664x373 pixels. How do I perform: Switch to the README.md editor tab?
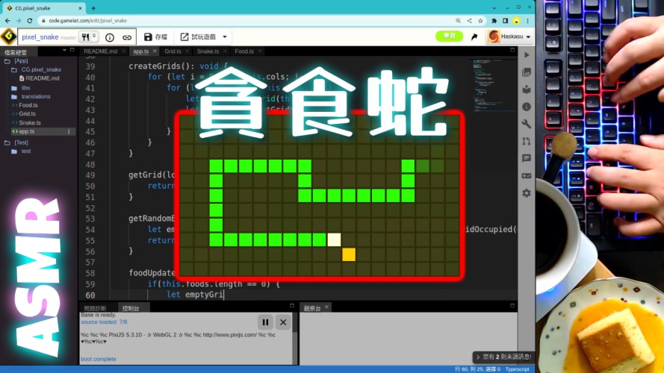click(101, 51)
